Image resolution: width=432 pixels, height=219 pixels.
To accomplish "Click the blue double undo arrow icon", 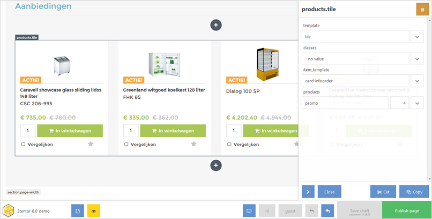I will click(x=327, y=211).
